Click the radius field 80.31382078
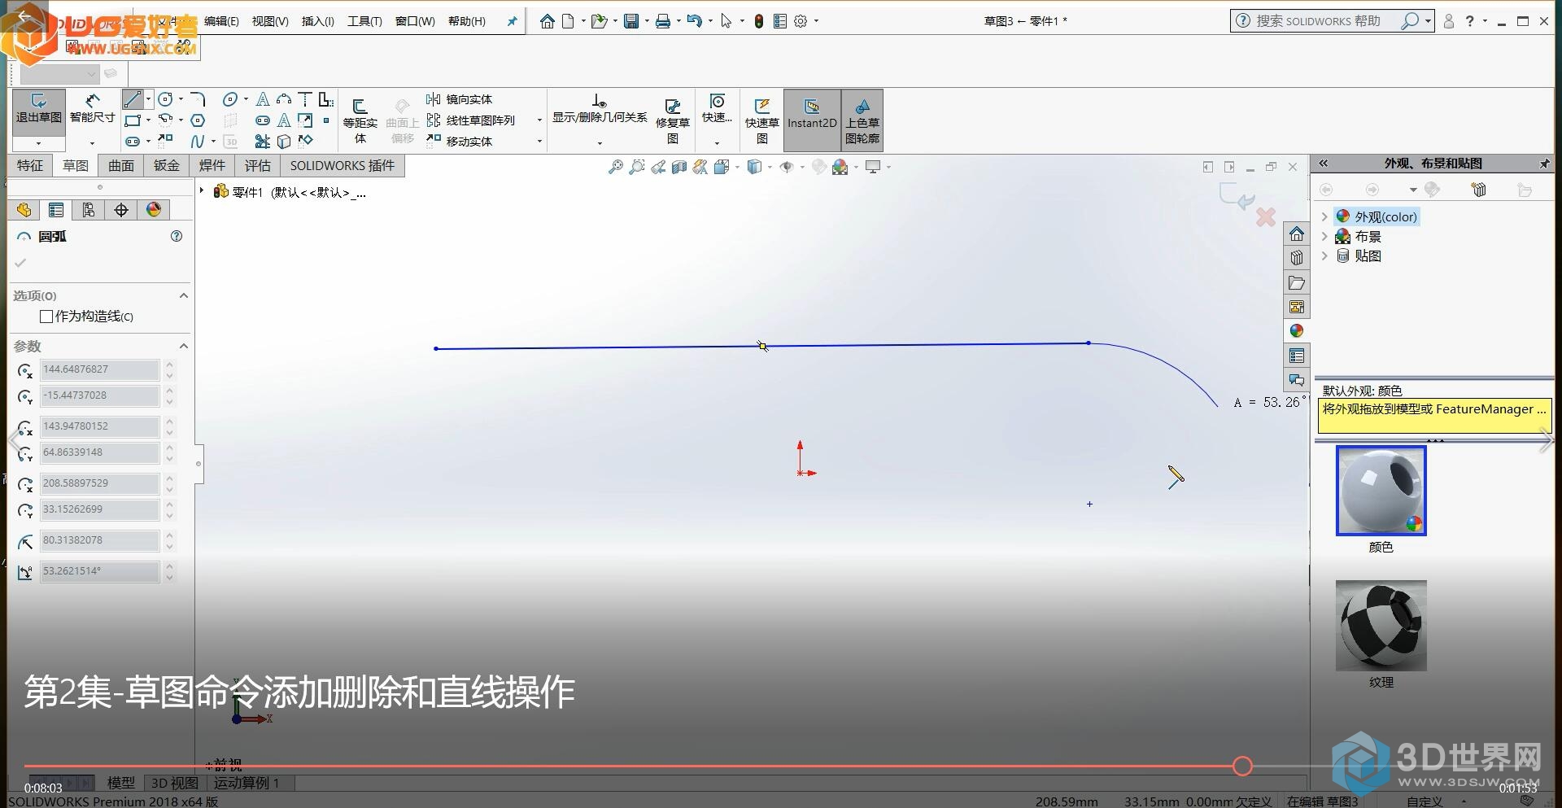 [x=99, y=540]
